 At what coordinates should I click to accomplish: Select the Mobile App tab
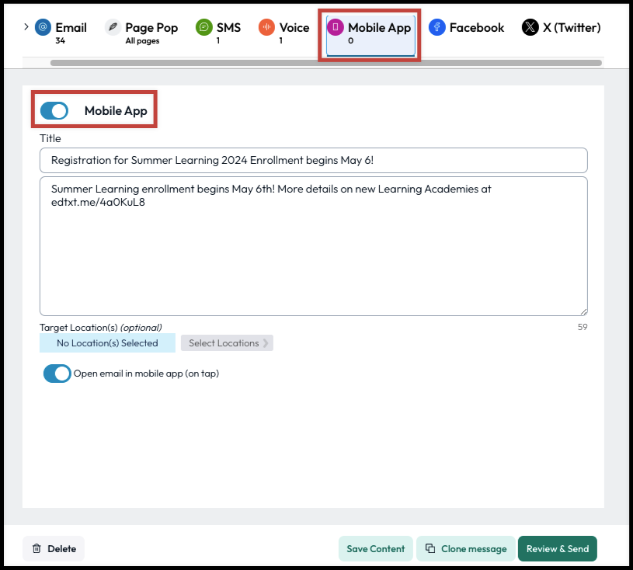370,35
